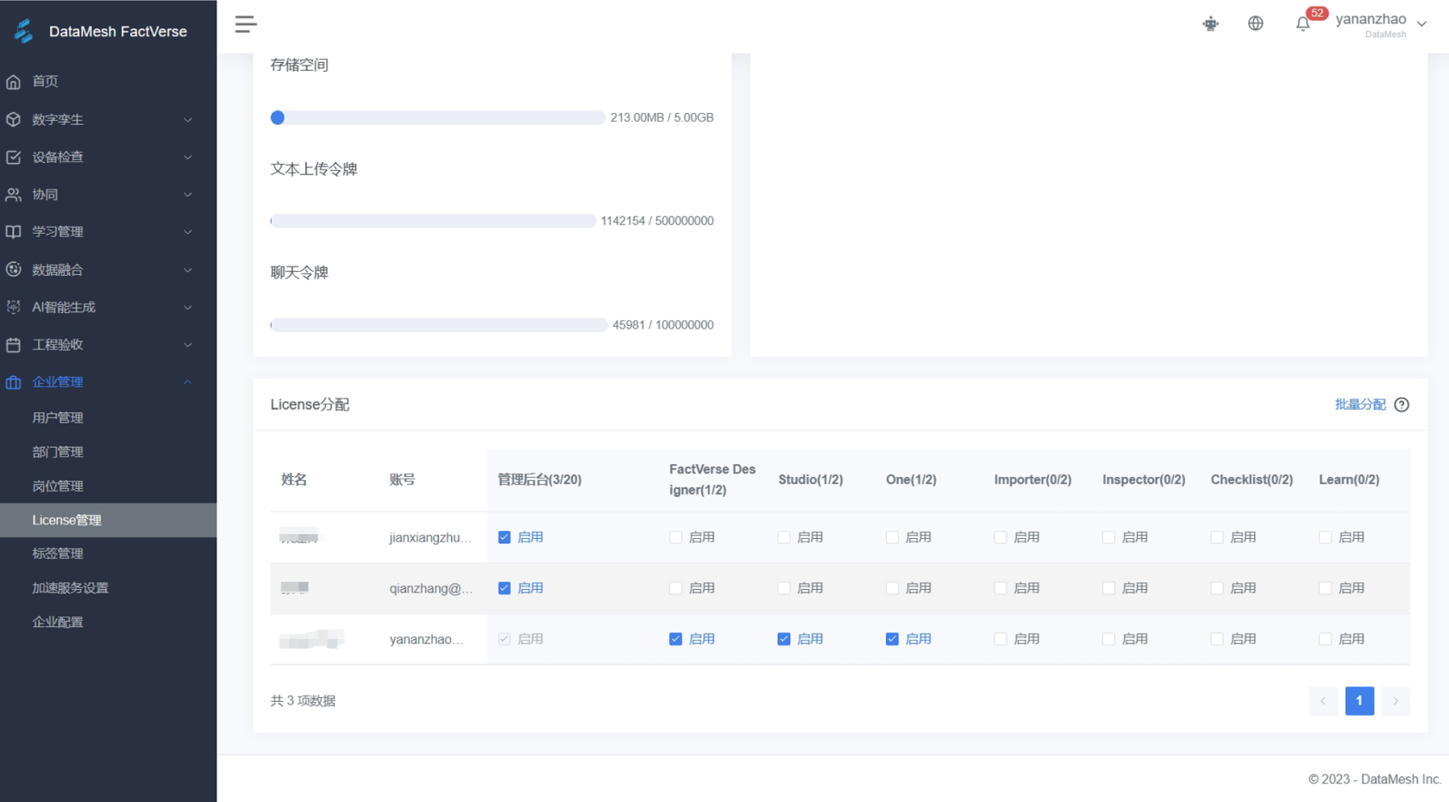Click the 工程验收 calendar icon
The image size is (1449, 802).
point(13,345)
